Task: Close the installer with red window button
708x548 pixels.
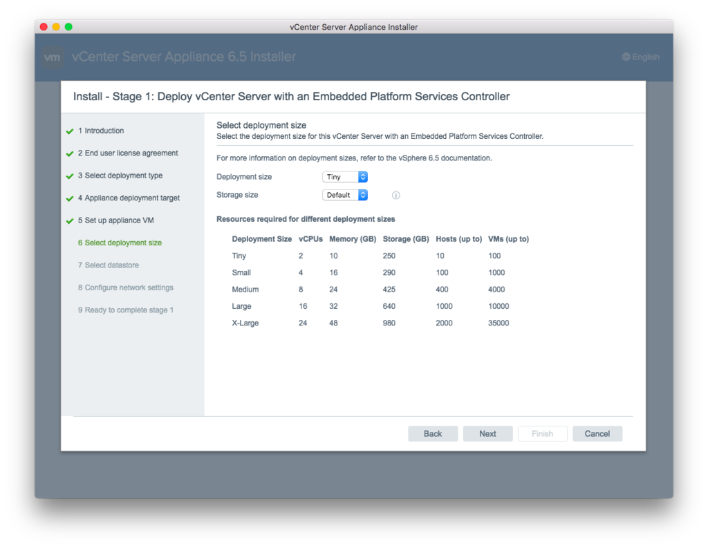Action: click(x=44, y=27)
